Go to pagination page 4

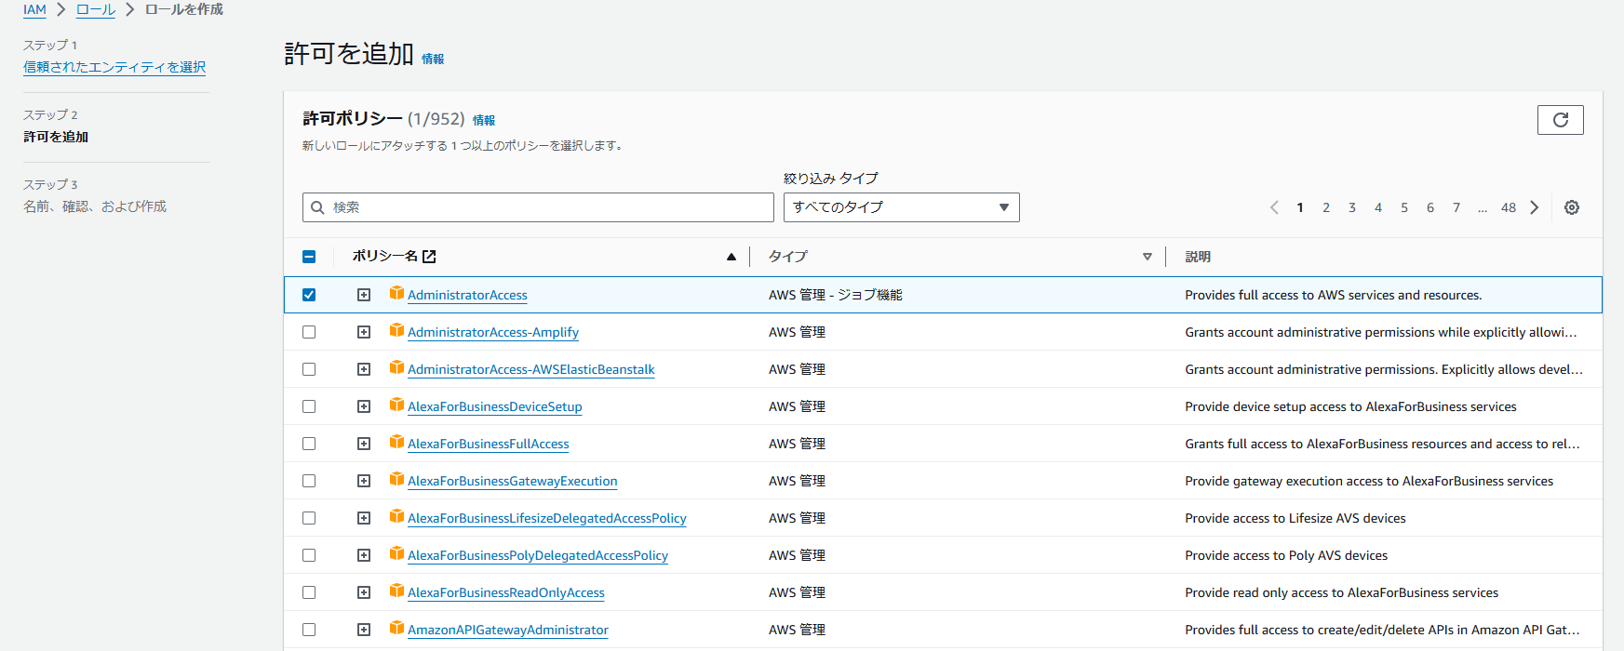click(x=1378, y=207)
